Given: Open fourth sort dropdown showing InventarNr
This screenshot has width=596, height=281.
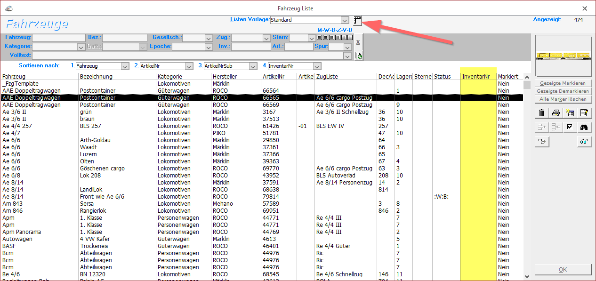Looking at the screenshot, I should coord(317,66).
